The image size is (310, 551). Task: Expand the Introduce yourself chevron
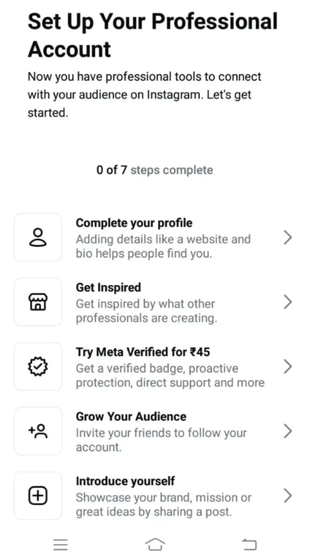[287, 496]
